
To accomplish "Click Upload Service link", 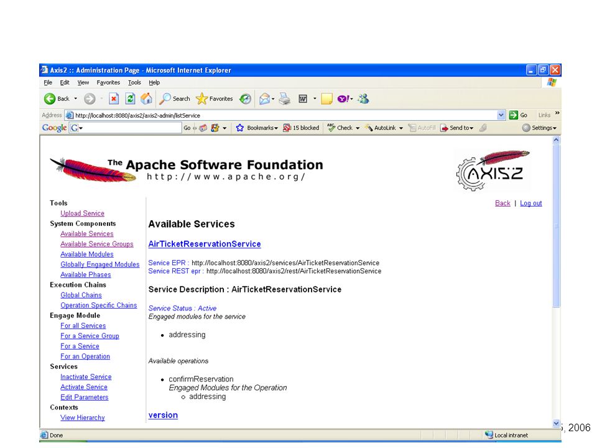I will pyautogui.click(x=82, y=213).
